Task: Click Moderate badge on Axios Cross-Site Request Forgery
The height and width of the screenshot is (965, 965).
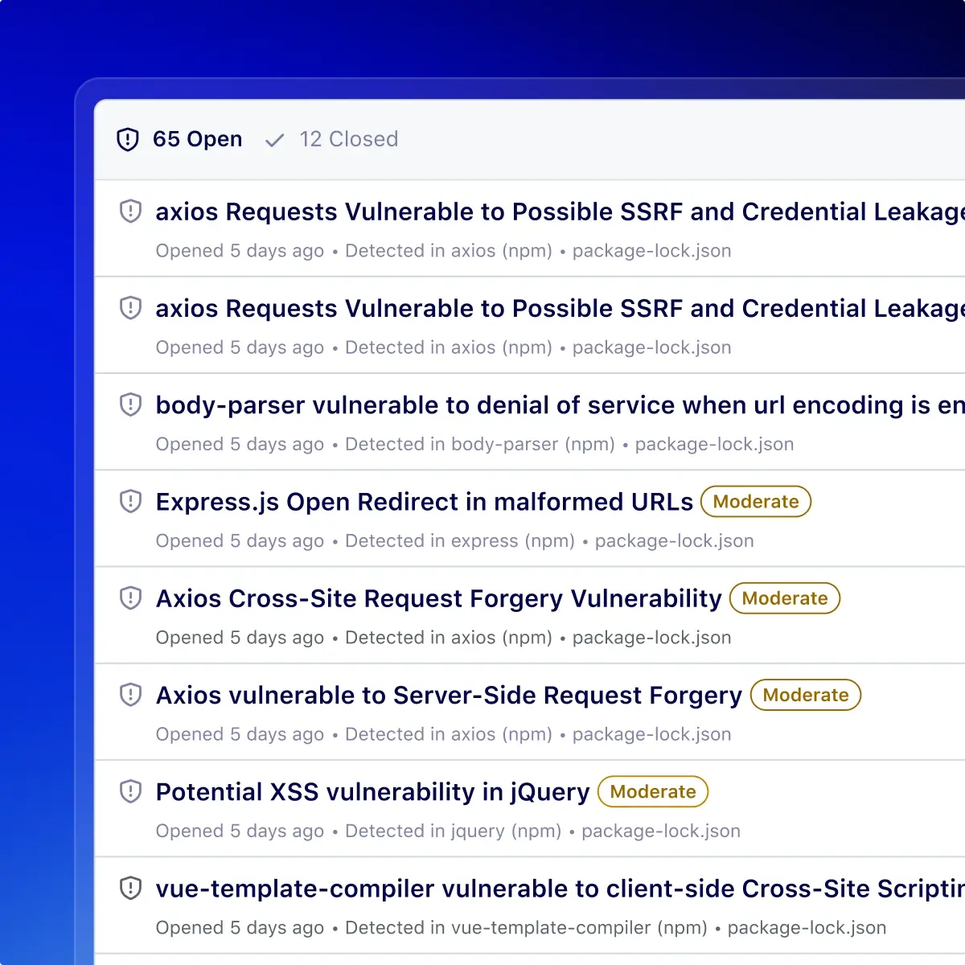Action: pos(785,598)
